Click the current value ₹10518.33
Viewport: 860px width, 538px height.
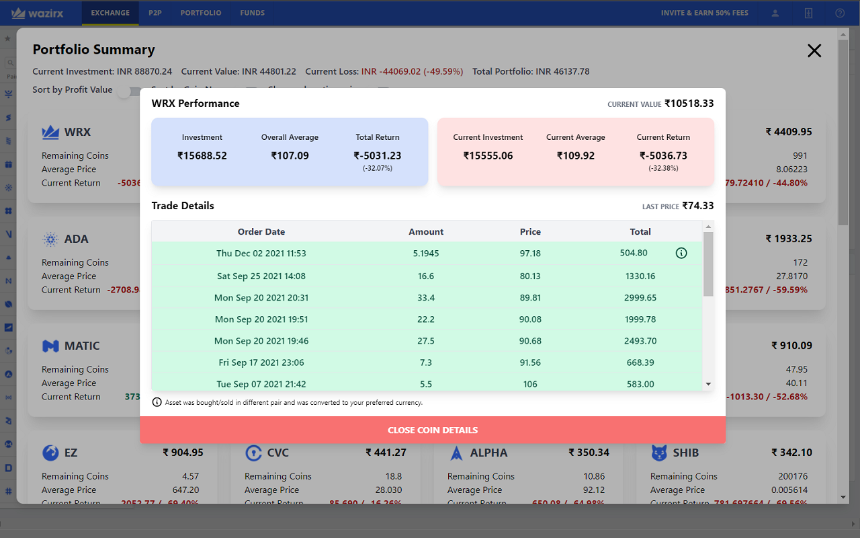tap(689, 104)
